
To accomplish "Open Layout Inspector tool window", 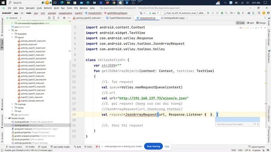I will pos(257,147).
